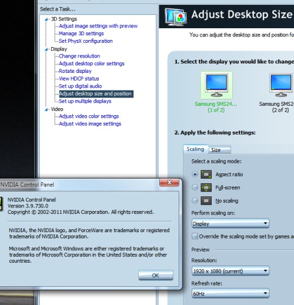Open the Resolution dropdown showing 1920 x 1080
Image resolution: width=294 pixels, height=305 pixels.
(230, 271)
